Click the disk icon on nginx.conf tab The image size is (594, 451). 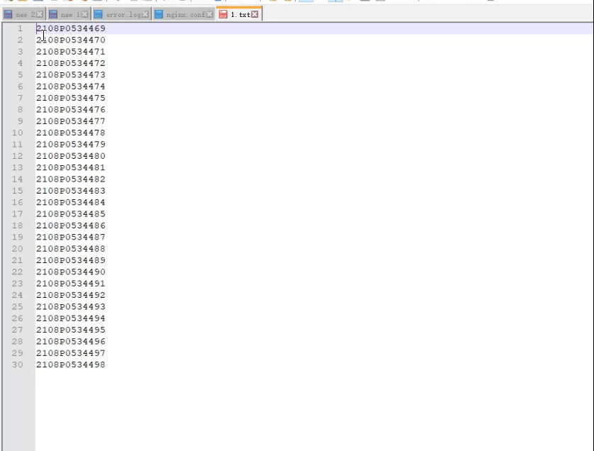159,14
